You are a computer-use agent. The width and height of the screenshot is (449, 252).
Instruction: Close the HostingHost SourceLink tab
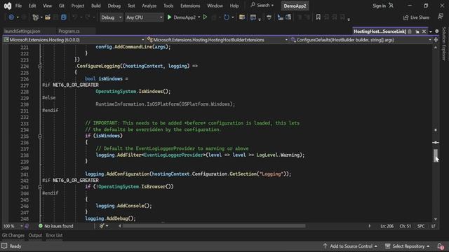coord(424,31)
